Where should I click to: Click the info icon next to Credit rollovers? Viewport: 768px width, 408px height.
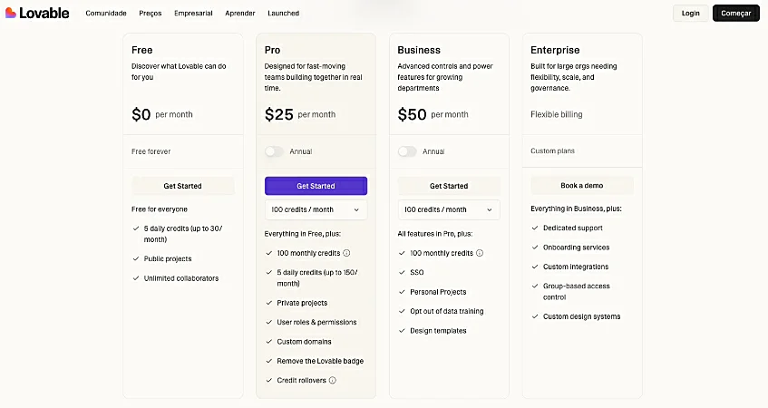click(x=333, y=380)
